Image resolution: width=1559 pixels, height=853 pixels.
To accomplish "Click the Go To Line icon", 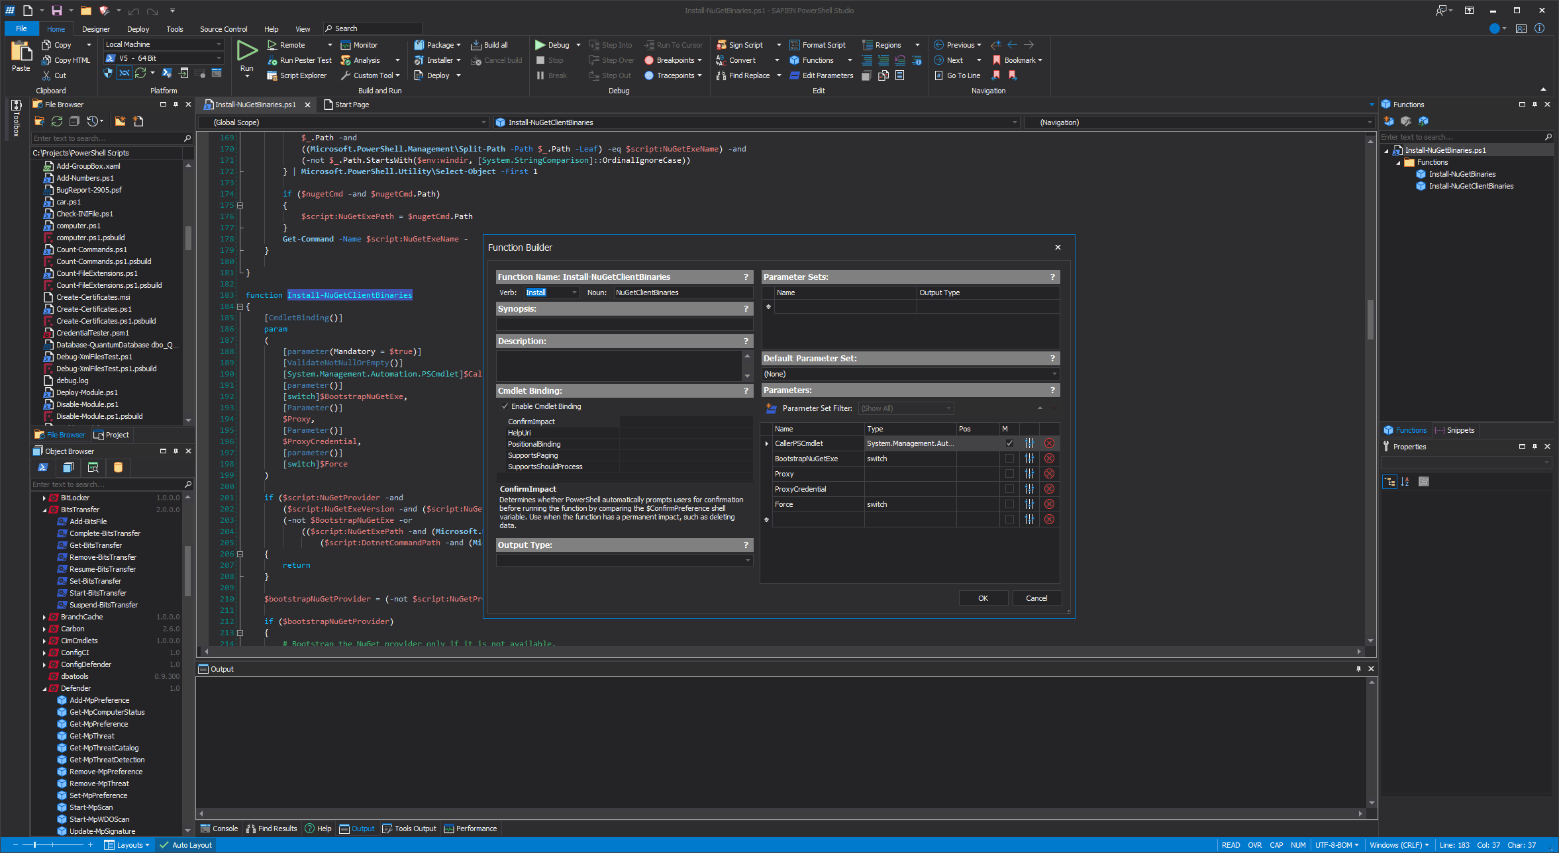I will (938, 75).
